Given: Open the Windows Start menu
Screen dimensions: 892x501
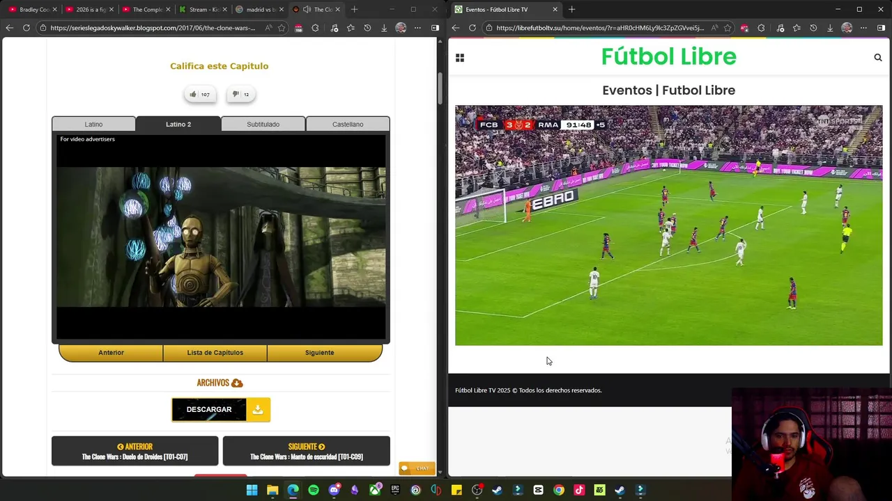Looking at the screenshot, I should pos(252,490).
